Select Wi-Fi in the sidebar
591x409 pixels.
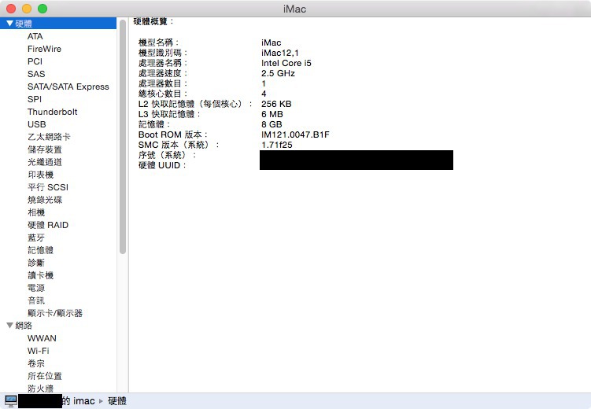click(38, 351)
